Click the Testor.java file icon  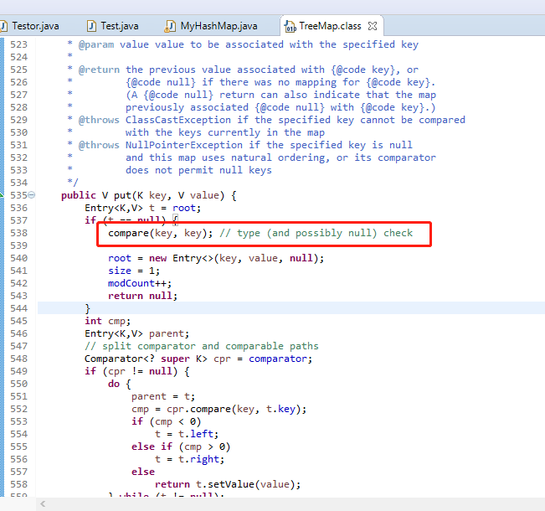pyautogui.click(x=3, y=26)
